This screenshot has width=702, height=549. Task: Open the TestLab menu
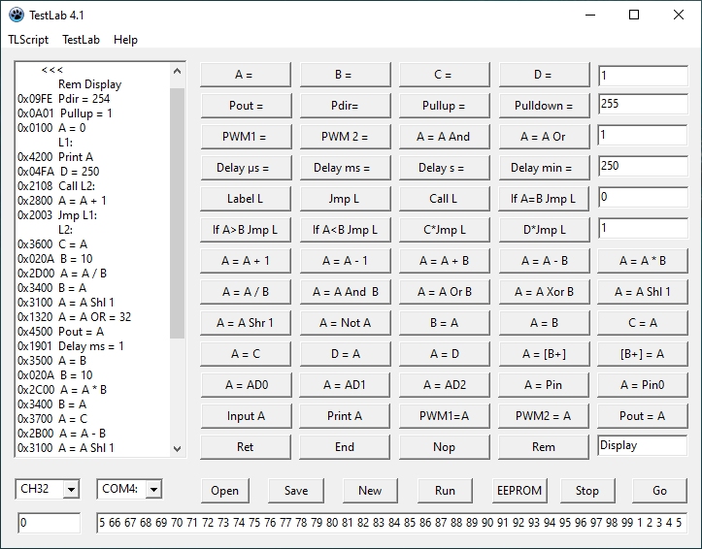point(82,40)
